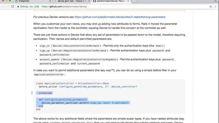This screenshot has width=219, height=123.
Task: Click the GitHub, Inc. [US] certificate label
Action: pos(29,6)
